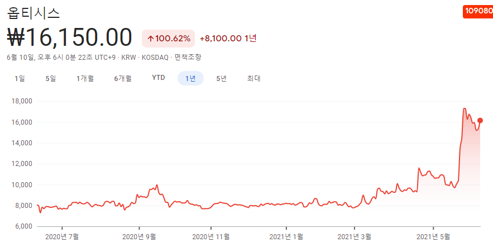The height and width of the screenshot is (242, 493).
Task: Click the +8,100.00 1년 change text
Action: 228,39
